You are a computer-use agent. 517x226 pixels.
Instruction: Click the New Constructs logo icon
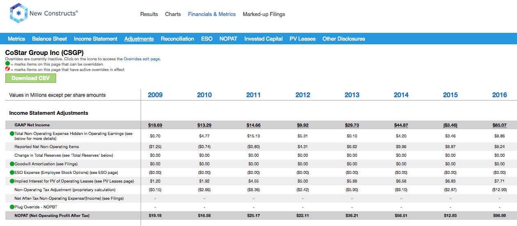pyautogui.click(x=18, y=14)
